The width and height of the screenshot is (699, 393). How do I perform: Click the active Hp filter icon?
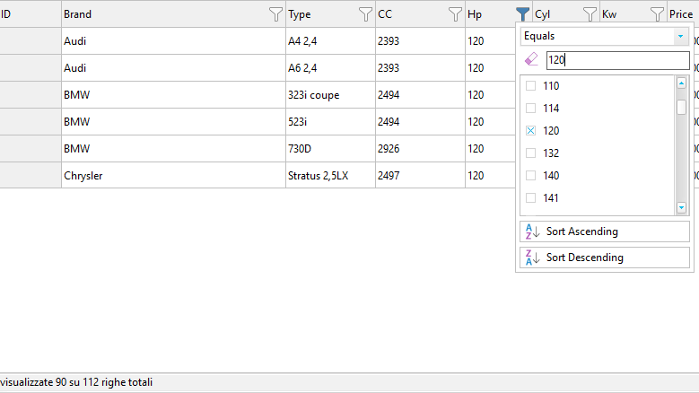pyautogui.click(x=522, y=14)
